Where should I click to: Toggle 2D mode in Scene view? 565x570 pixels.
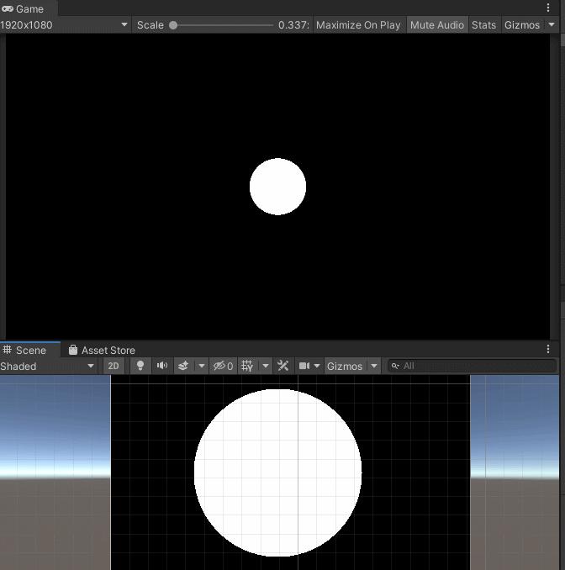coord(114,366)
